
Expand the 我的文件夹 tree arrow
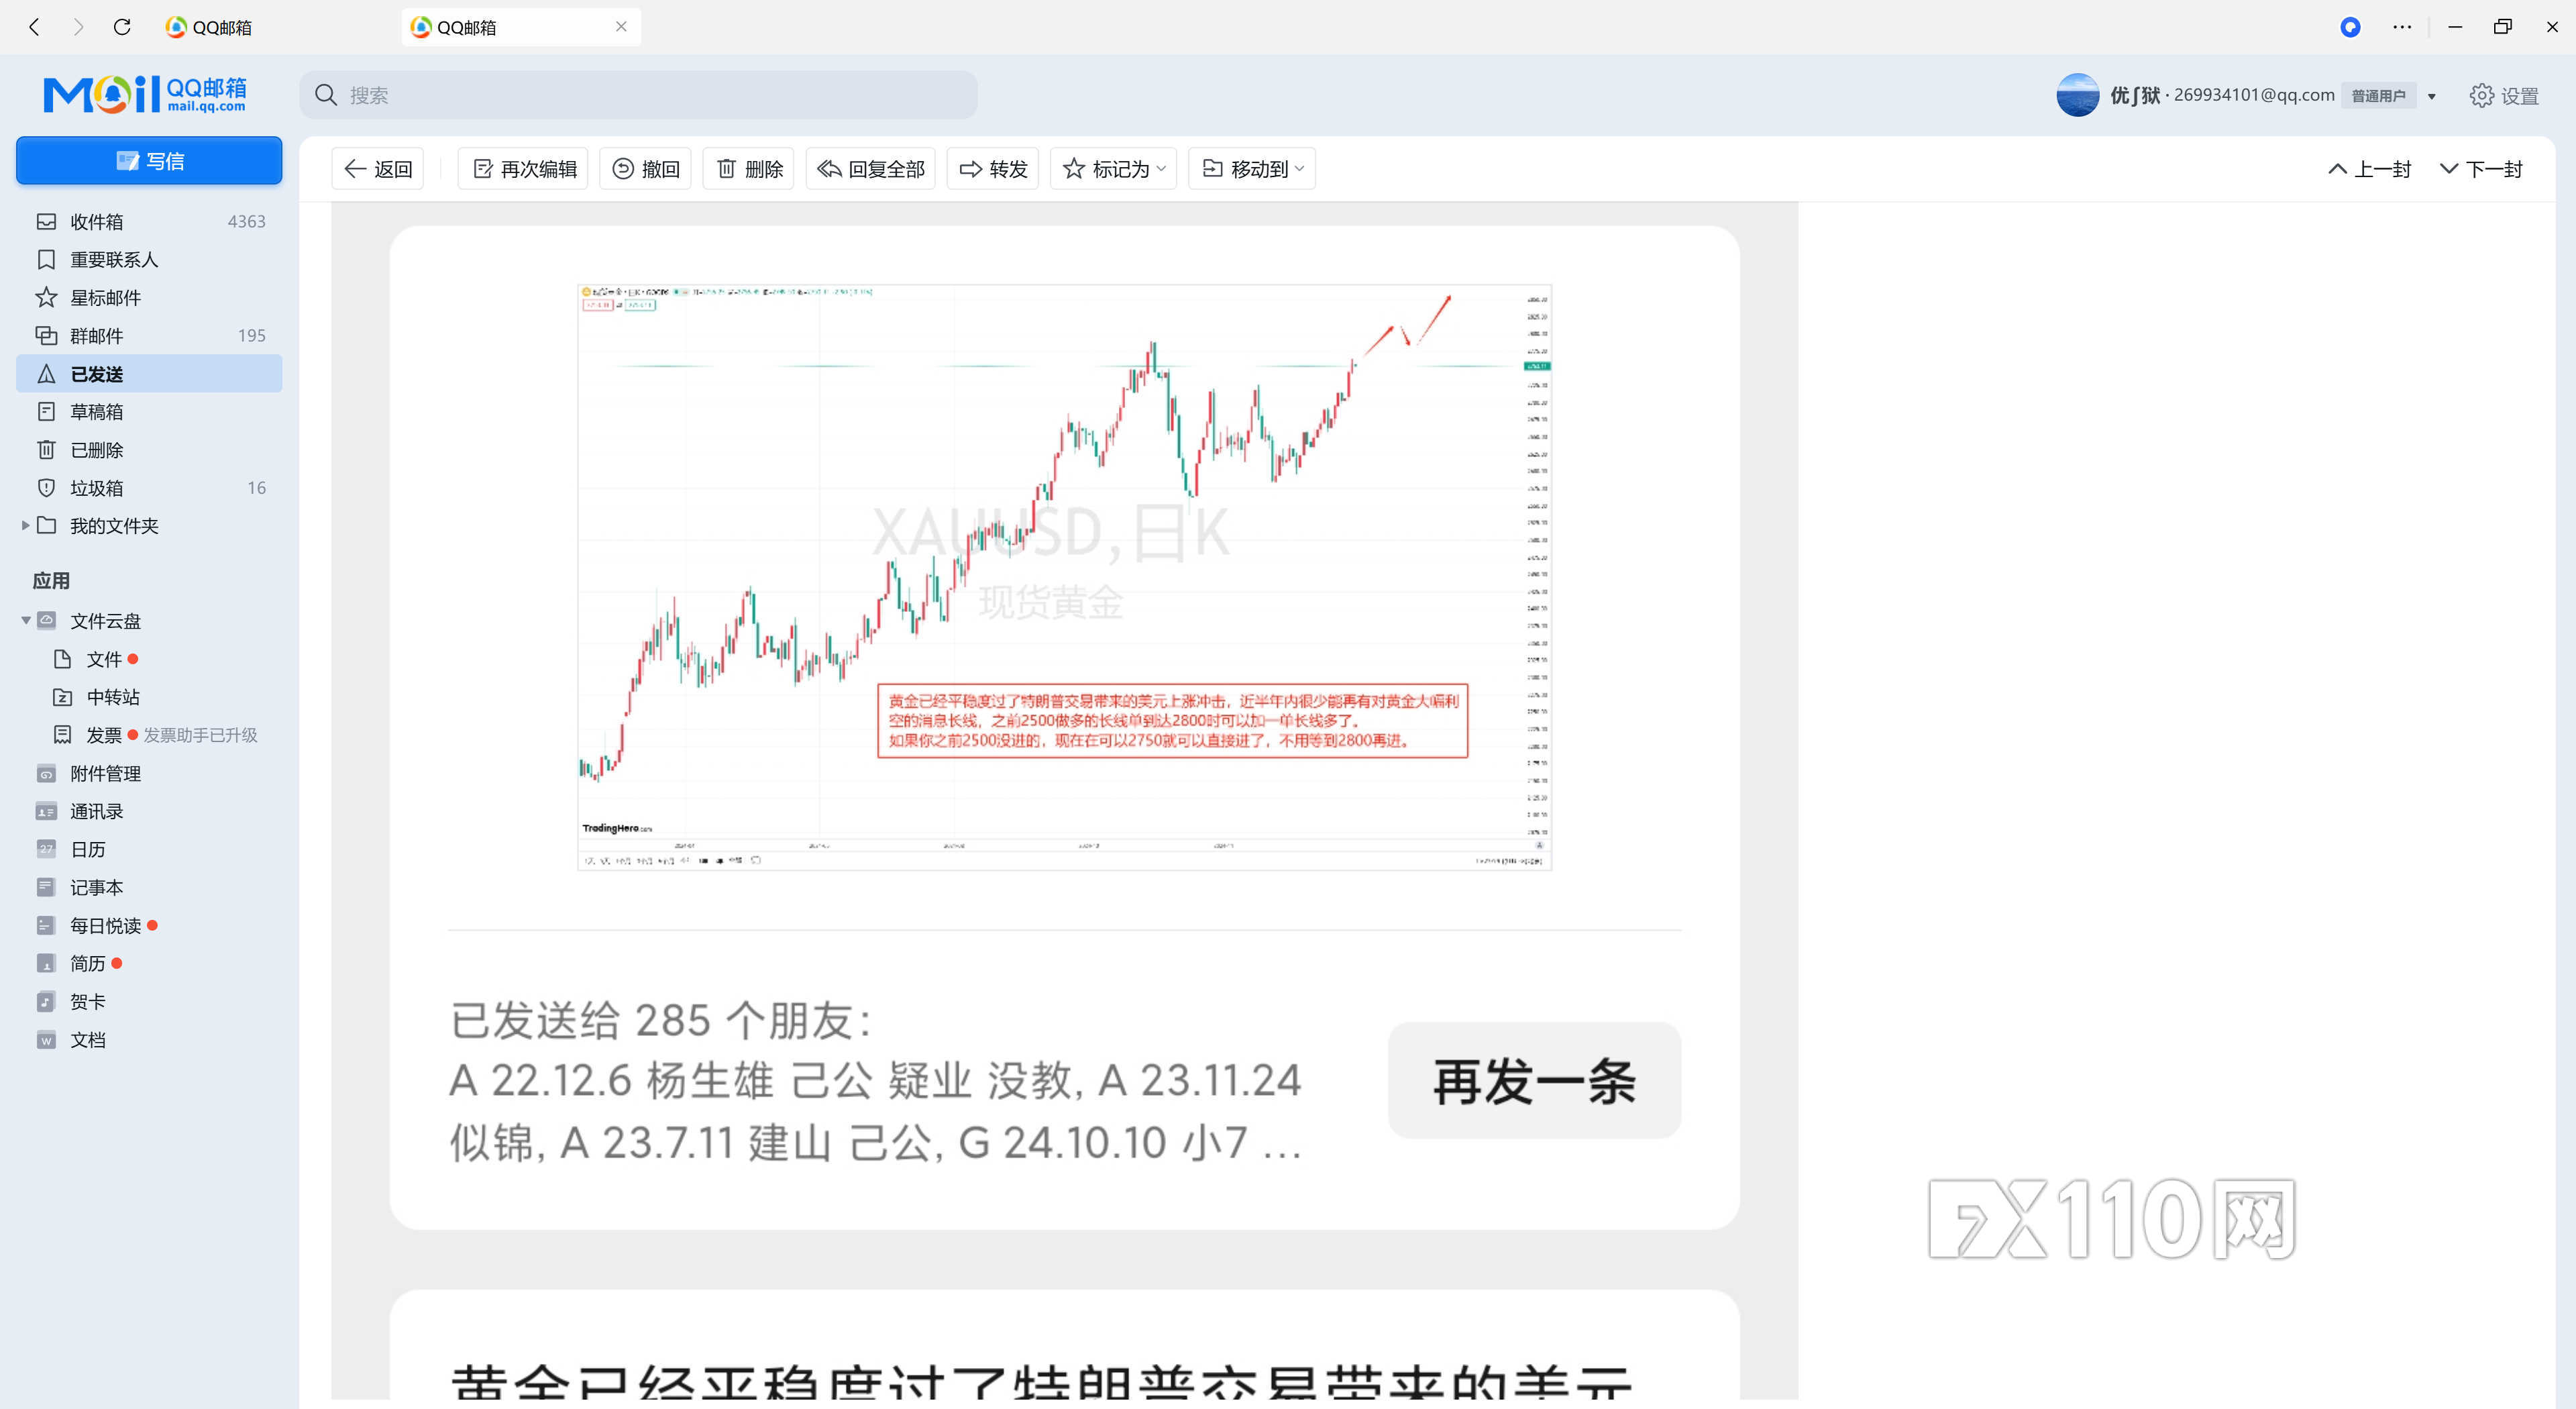(25, 526)
